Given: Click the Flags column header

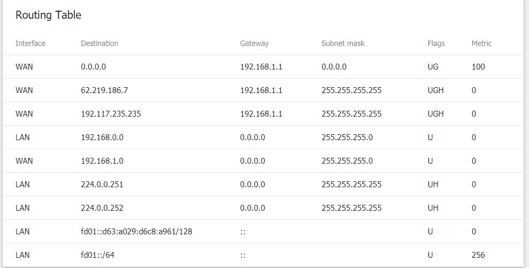Looking at the screenshot, I should (x=436, y=43).
